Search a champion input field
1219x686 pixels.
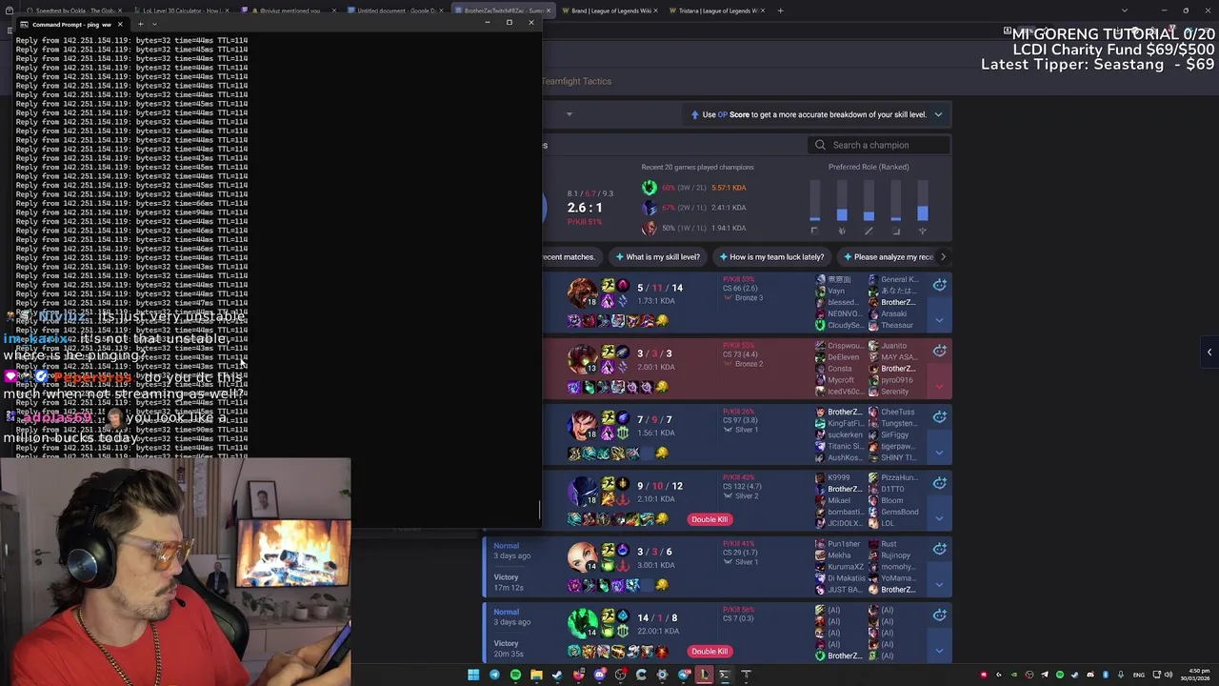point(880,145)
